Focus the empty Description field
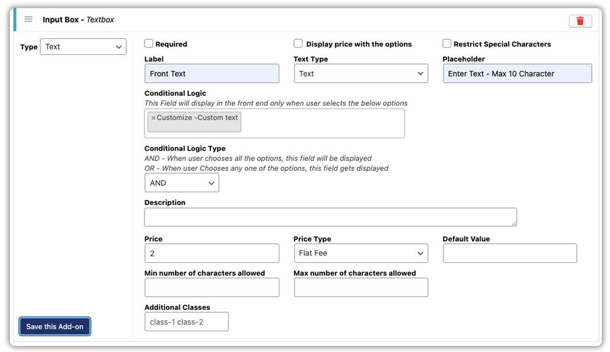The height and width of the screenshot is (352, 610). (329, 217)
